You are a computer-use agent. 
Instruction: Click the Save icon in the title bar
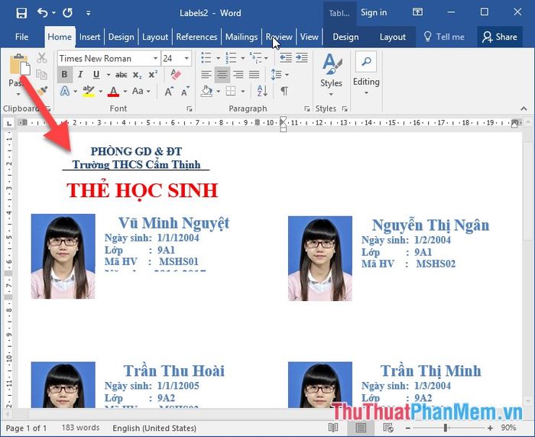tap(21, 13)
